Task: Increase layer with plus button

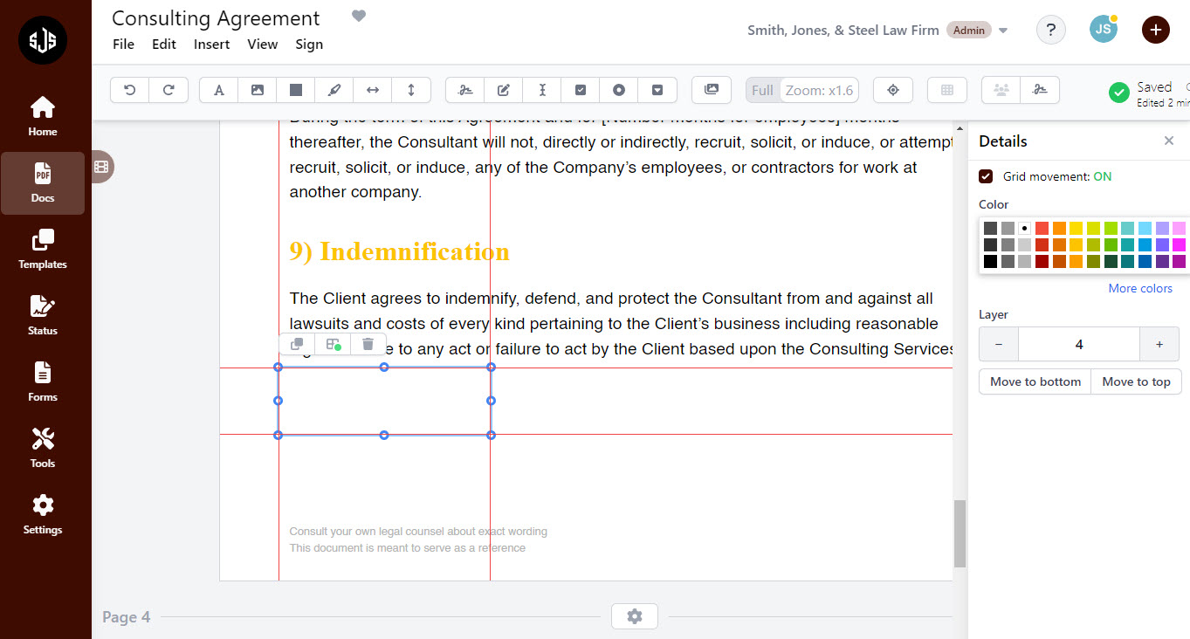Action: pyautogui.click(x=1159, y=344)
